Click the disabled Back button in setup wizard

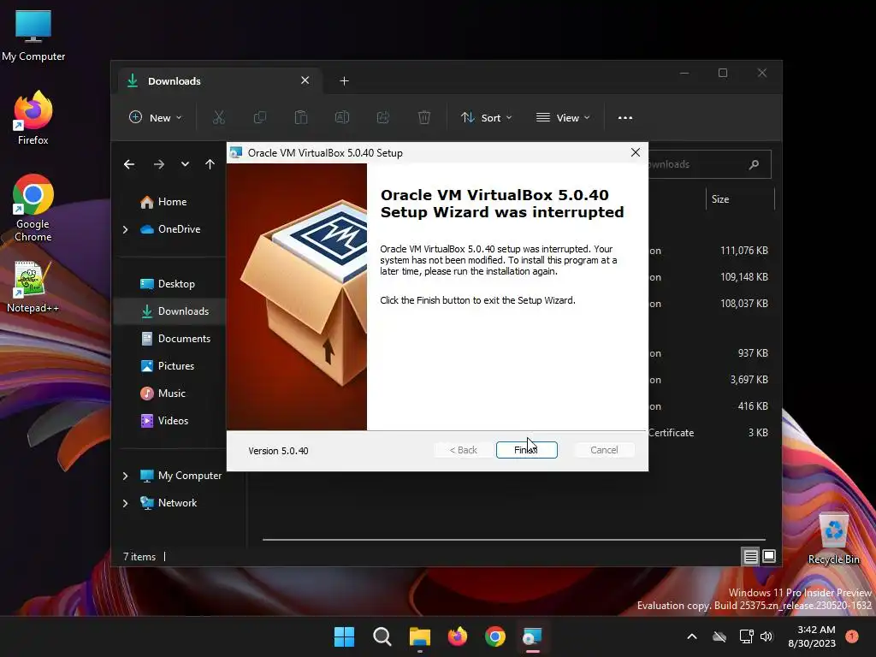click(463, 450)
